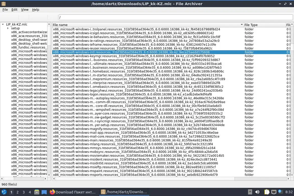
Task: Switch to the Firefox Download window in taskbar
Action: (72, 192)
